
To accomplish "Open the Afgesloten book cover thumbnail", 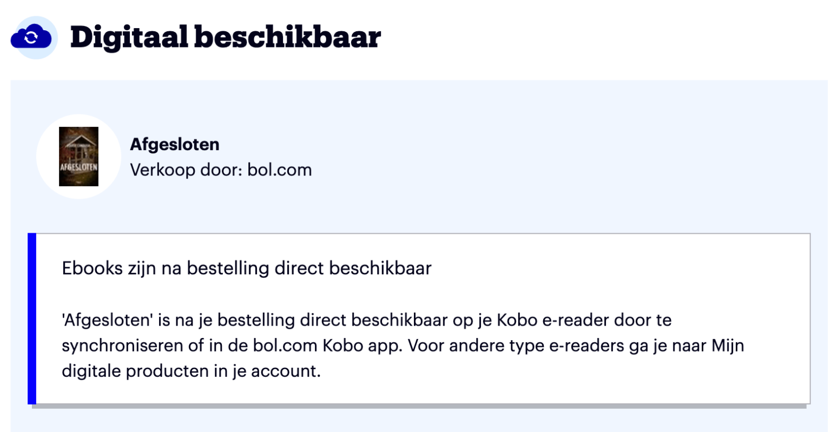I will coord(78,157).
